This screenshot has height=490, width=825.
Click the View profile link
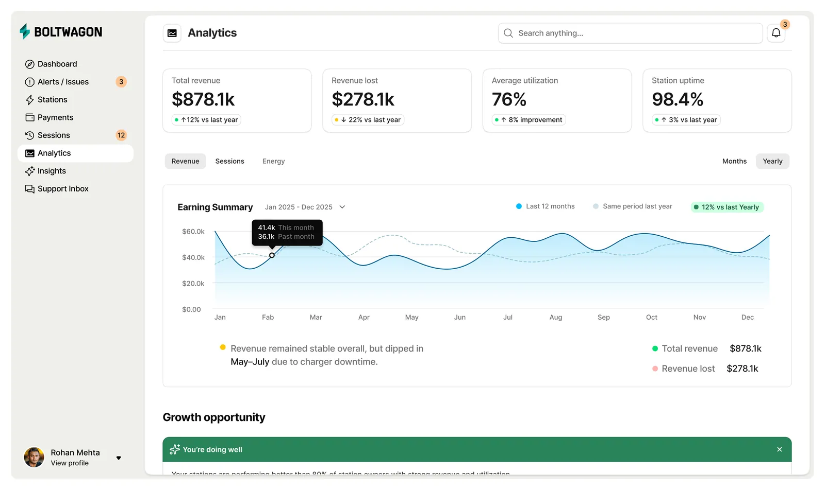[x=70, y=463]
